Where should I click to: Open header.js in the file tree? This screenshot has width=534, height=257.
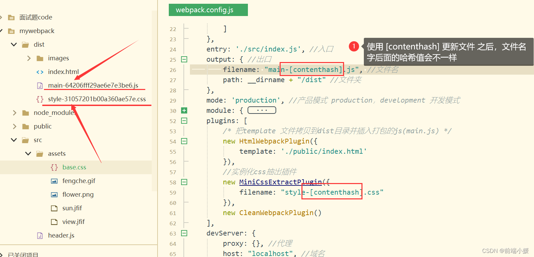tap(61, 235)
